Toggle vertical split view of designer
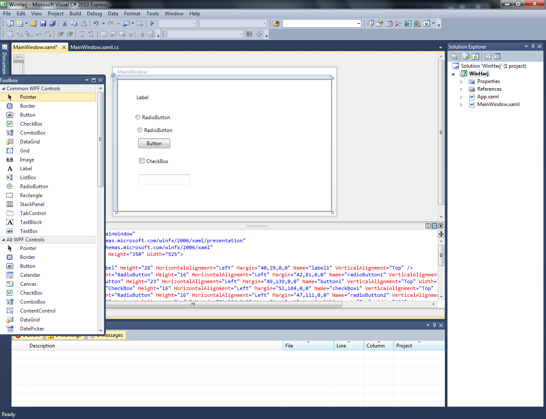 tap(428, 226)
